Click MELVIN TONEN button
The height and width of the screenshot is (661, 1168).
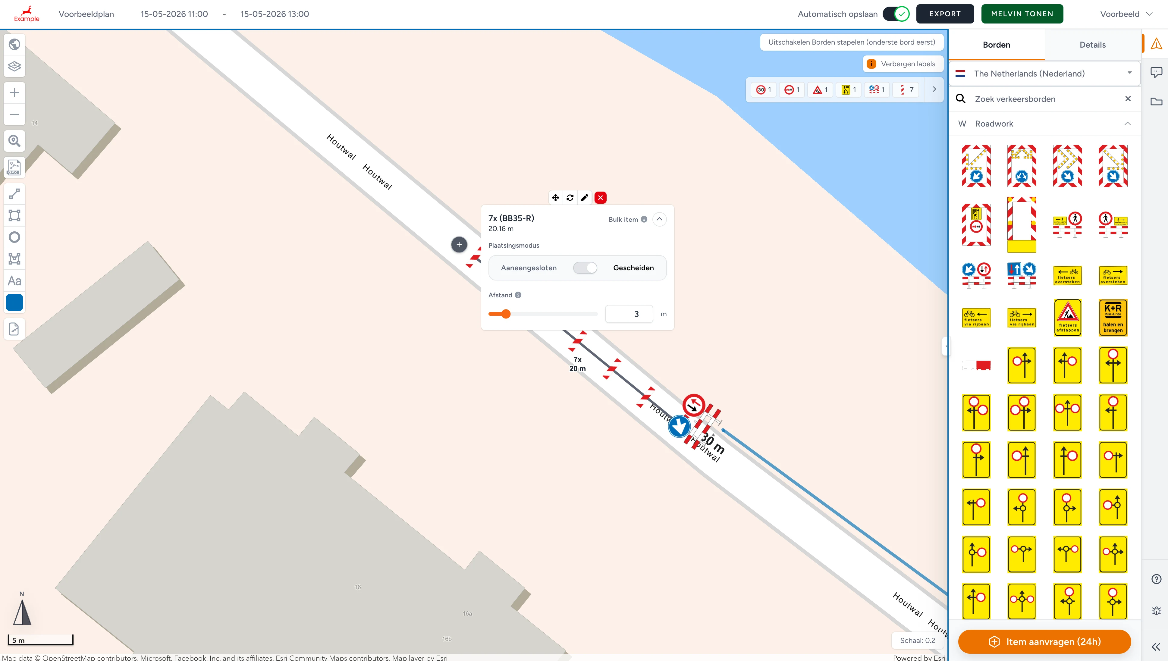tap(1022, 14)
